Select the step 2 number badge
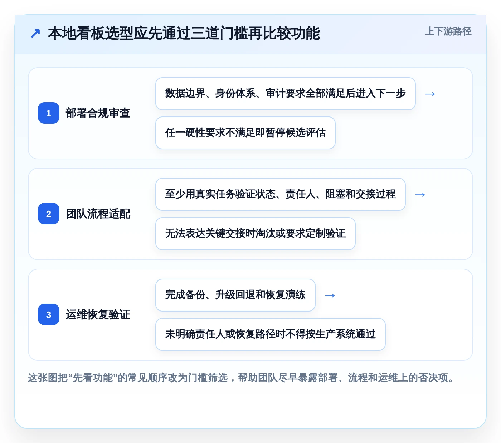Viewport: 501px width, 443px height. tap(49, 214)
